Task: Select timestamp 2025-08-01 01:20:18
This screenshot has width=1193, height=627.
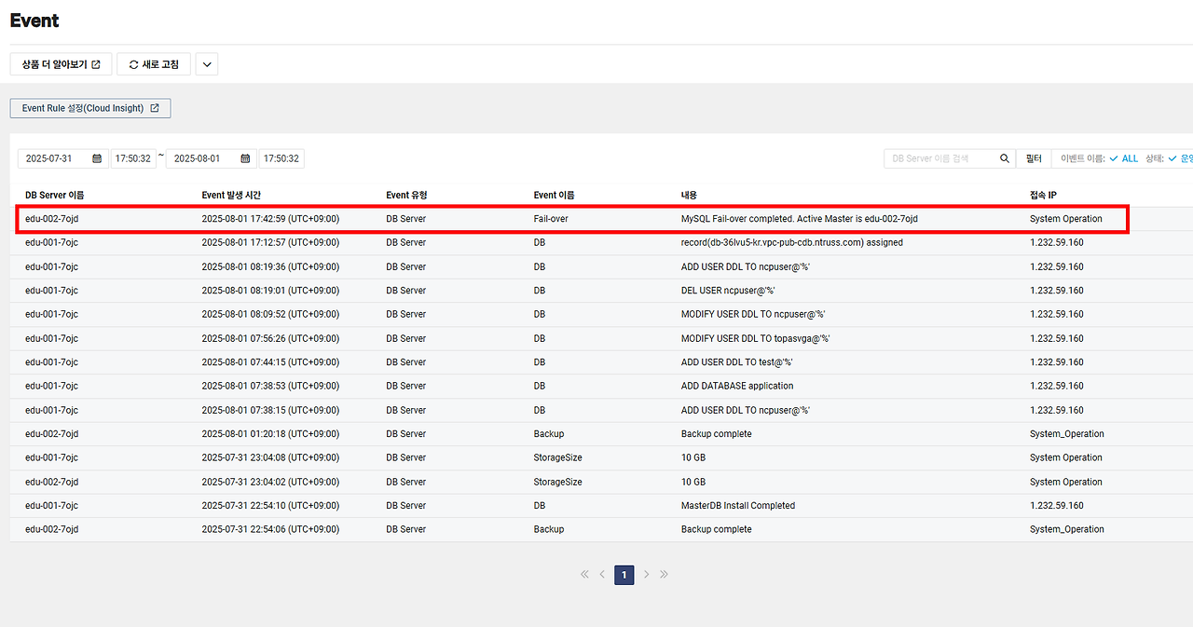Action: (x=270, y=434)
